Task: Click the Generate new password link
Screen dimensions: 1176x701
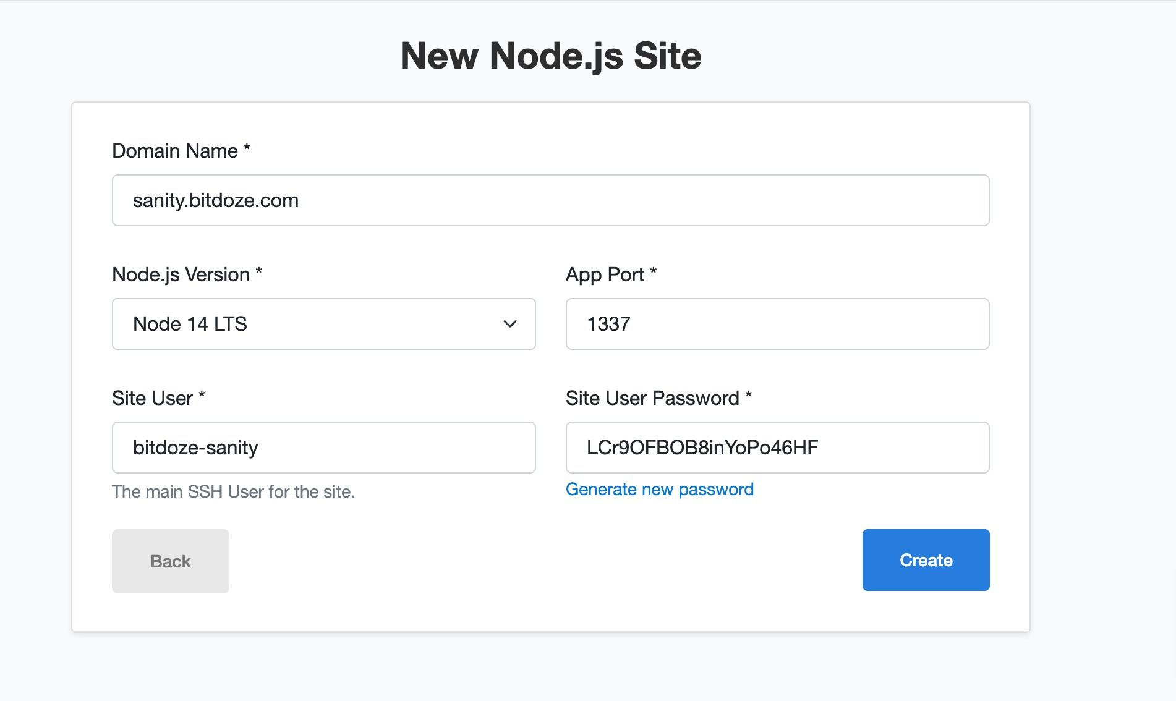Action: [659, 489]
